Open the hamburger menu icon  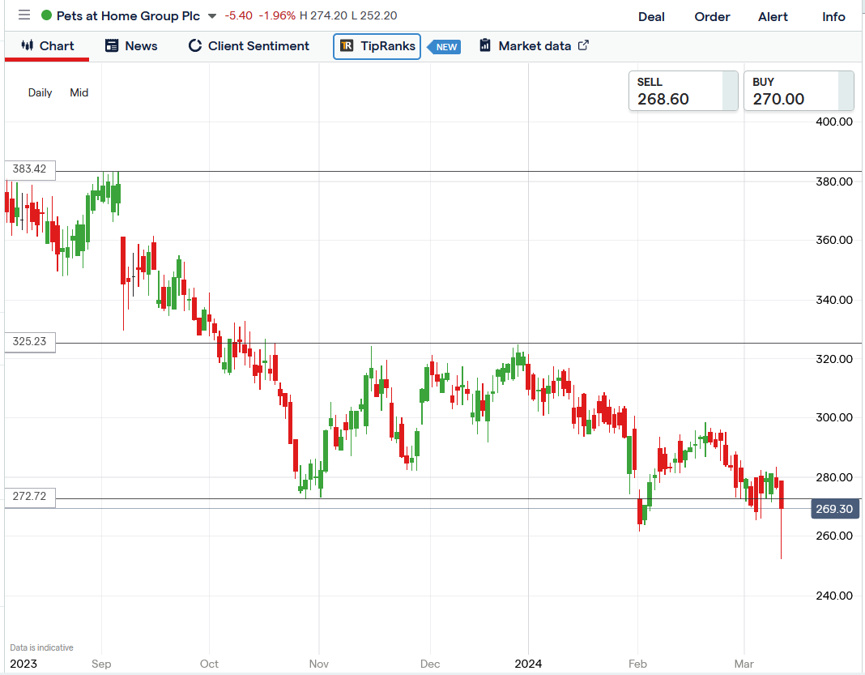coord(24,15)
